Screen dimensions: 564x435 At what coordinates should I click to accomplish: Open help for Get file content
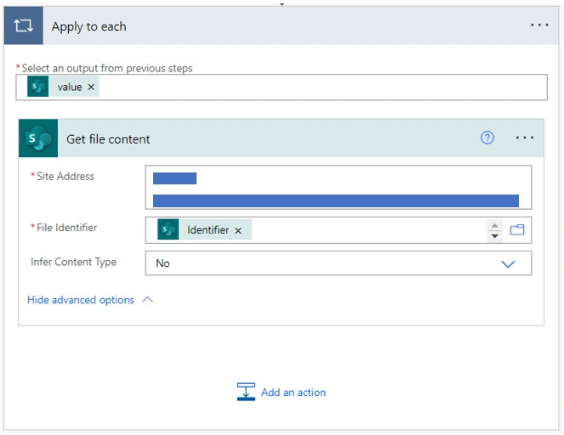point(487,138)
